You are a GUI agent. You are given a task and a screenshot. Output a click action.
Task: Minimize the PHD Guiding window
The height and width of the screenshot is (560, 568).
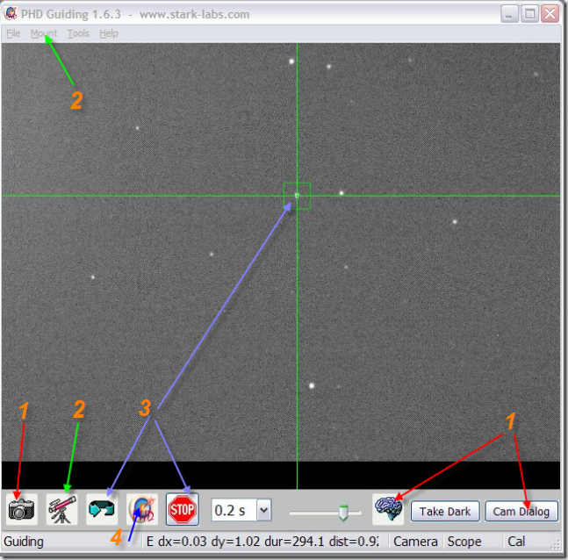tap(510, 14)
